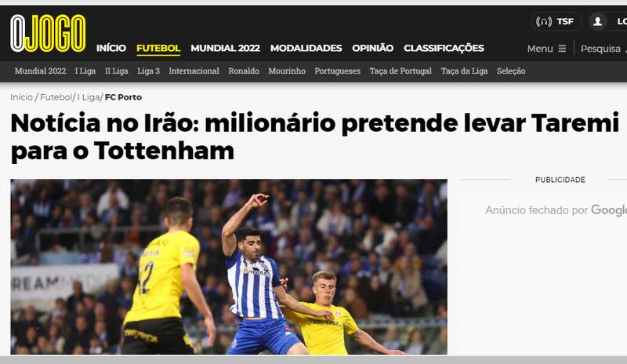Select the FUTEBOL menu tab
Image resolution: width=627 pixels, height=364 pixels.
click(158, 49)
